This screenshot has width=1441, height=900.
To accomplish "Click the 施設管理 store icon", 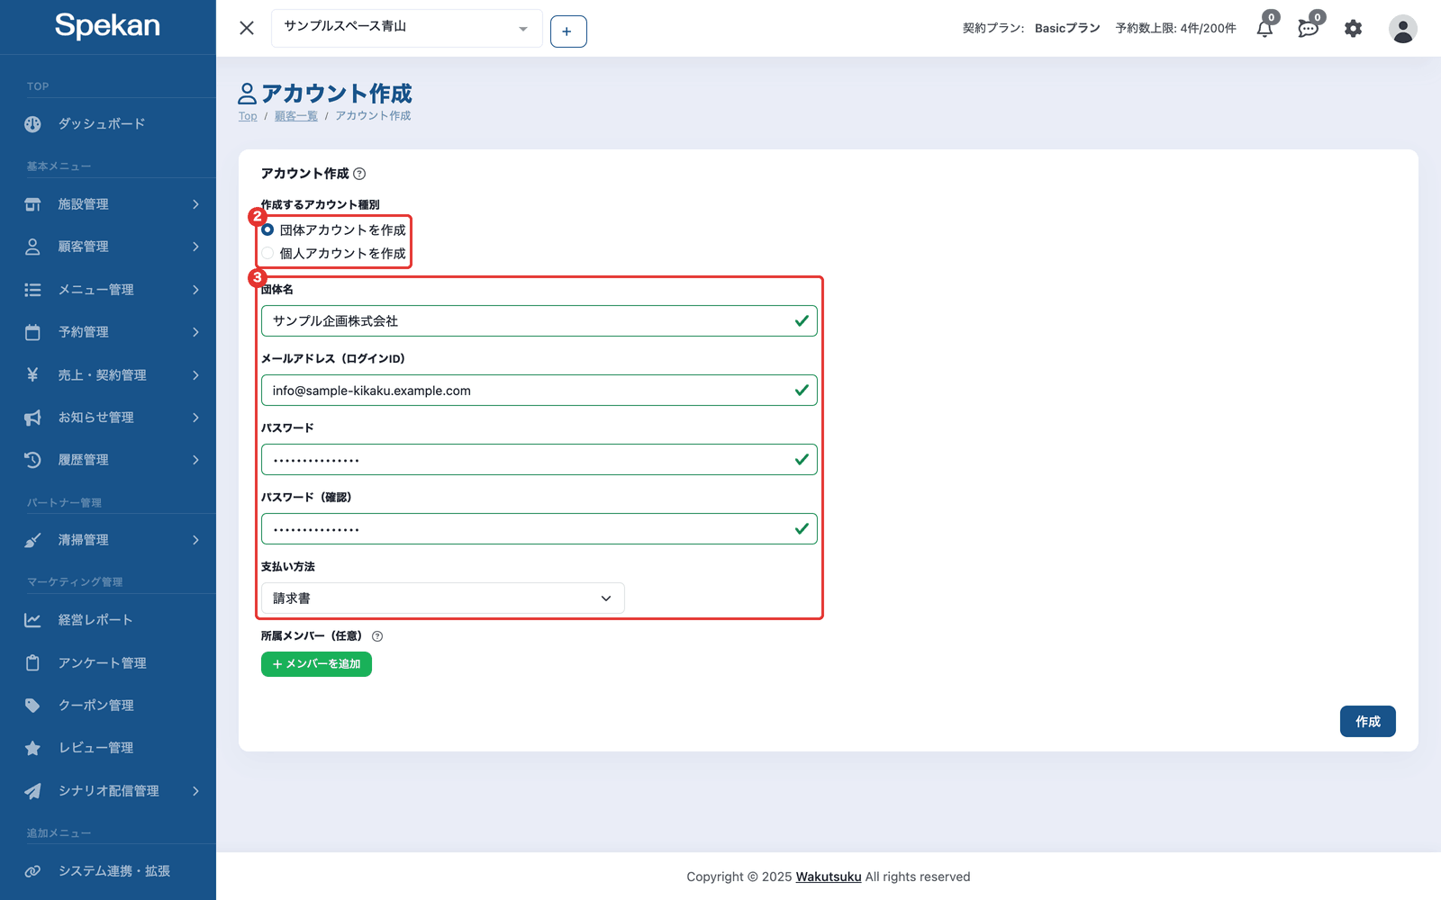I will pos(32,204).
